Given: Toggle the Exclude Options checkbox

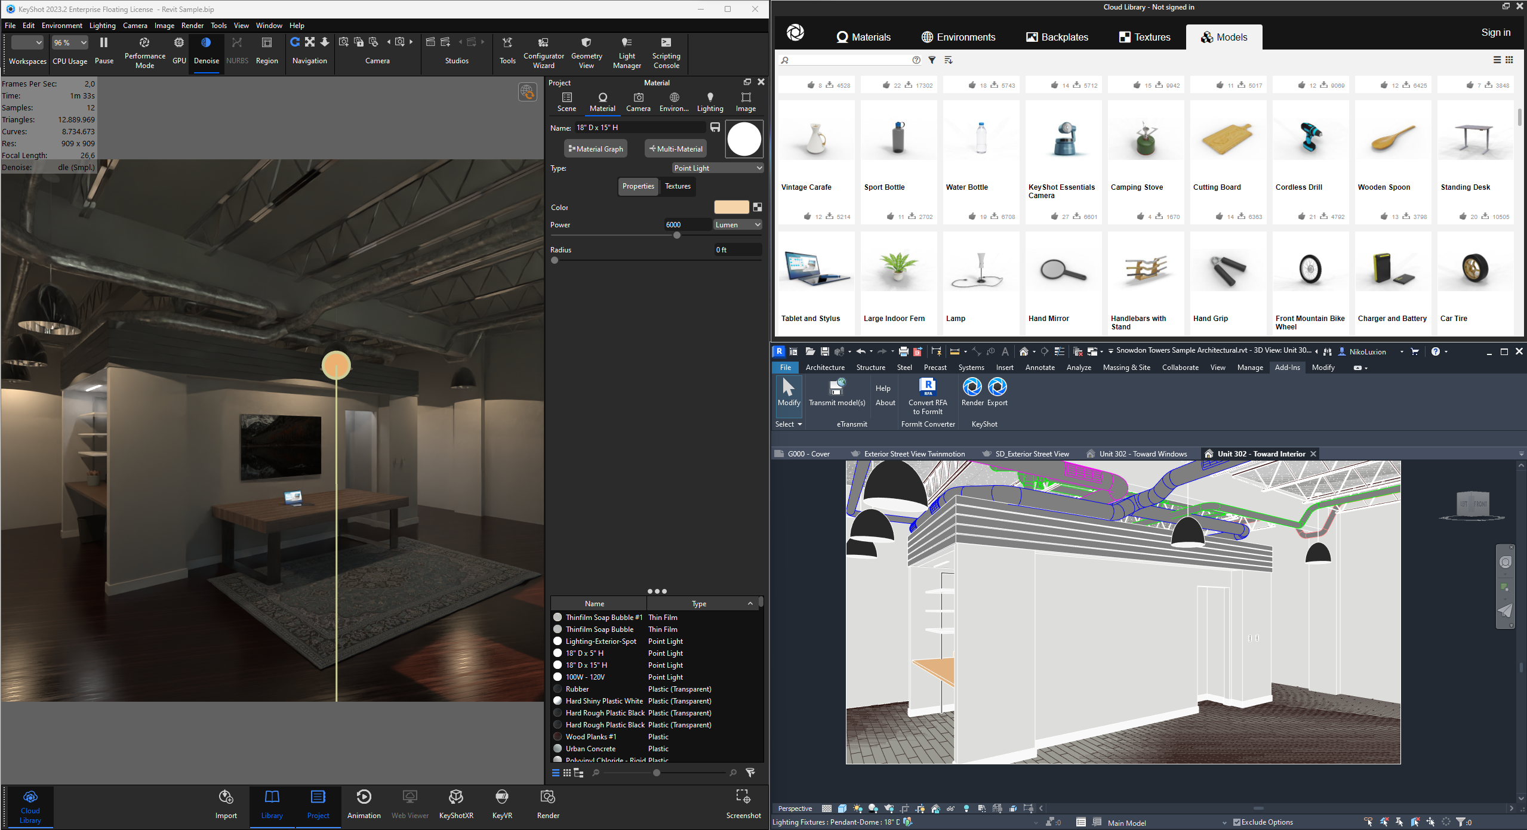Looking at the screenshot, I should [x=1237, y=822].
